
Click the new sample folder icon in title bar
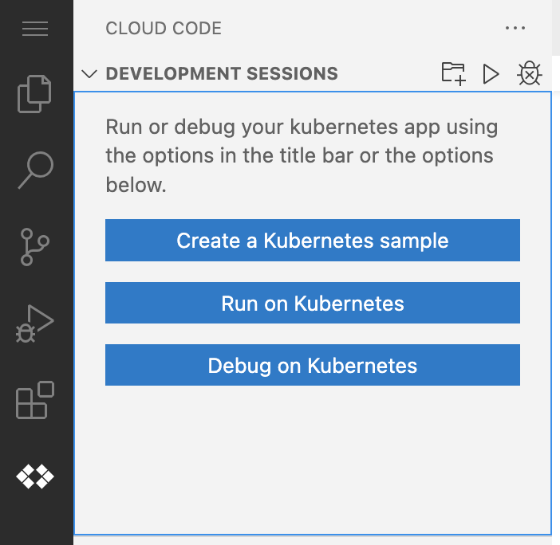tap(453, 74)
